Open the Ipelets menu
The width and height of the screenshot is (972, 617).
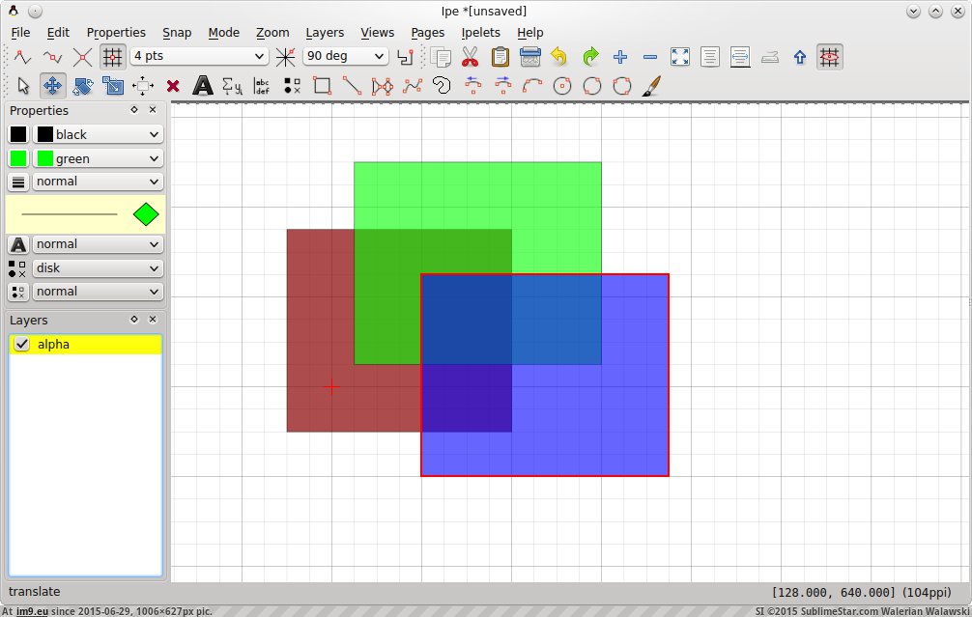point(480,32)
